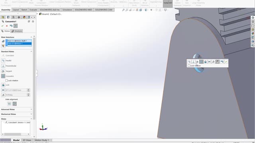Toggle the Distance mate button beside the 571.21 field
Image resolution: width=255 pixels, height=143 pixels.
(x=3, y=90)
